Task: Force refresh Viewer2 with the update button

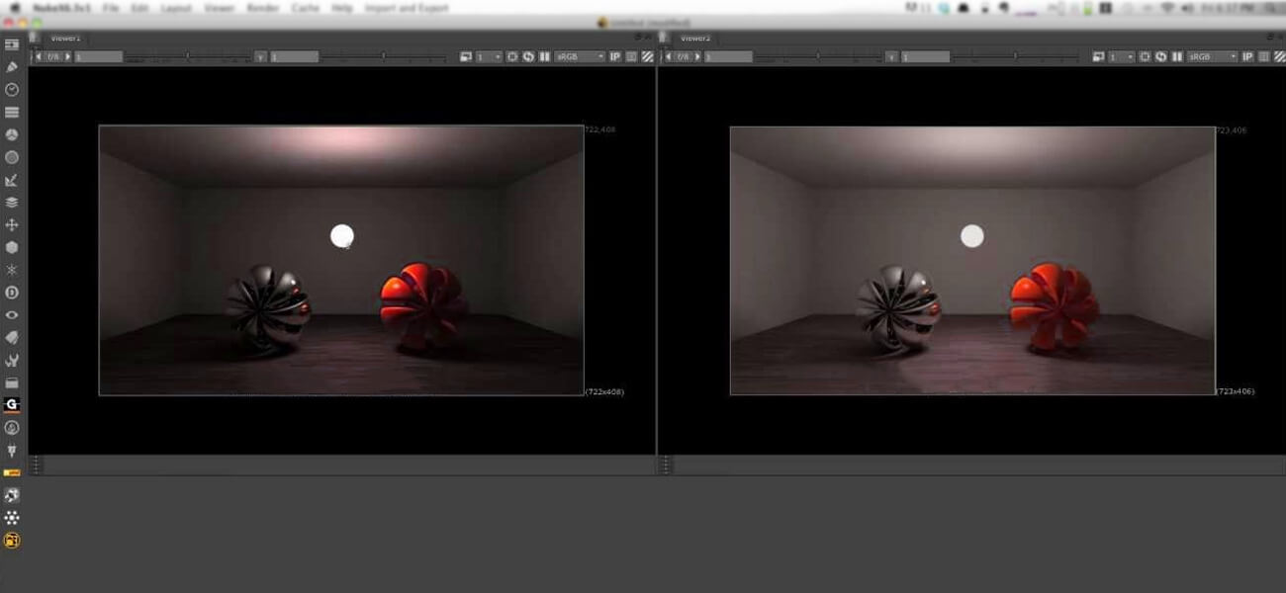Action: tap(1160, 57)
